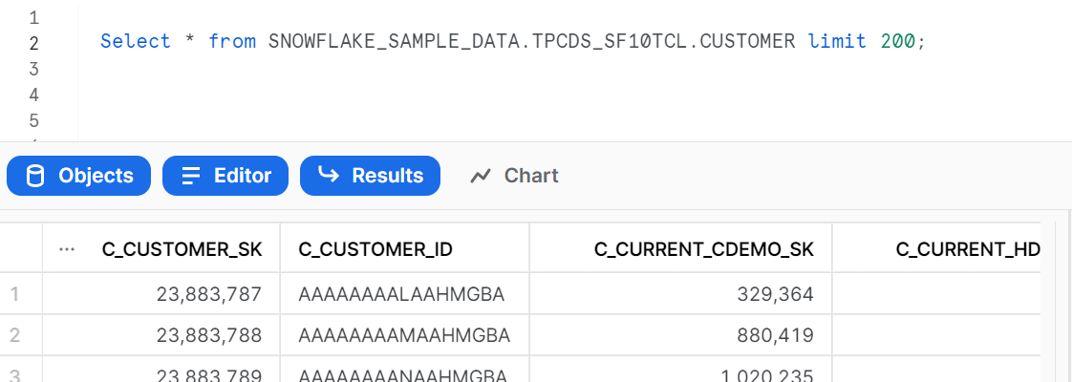Open the three-dots column options menu
The width and height of the screenshot is (1072, 382).
tap(66, 249)
